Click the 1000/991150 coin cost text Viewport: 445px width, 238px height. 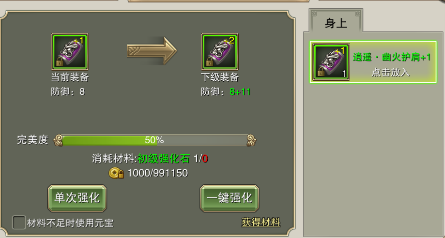pyautogui.click(x=157, y=173)
